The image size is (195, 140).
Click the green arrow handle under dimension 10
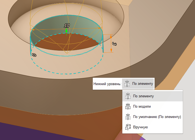[x=66, y=30]
